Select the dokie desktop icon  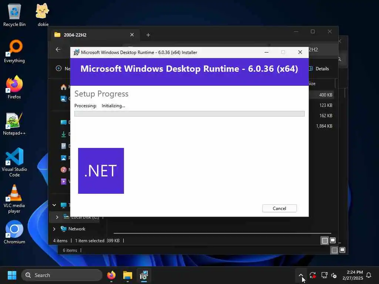(x=43, y=15)
